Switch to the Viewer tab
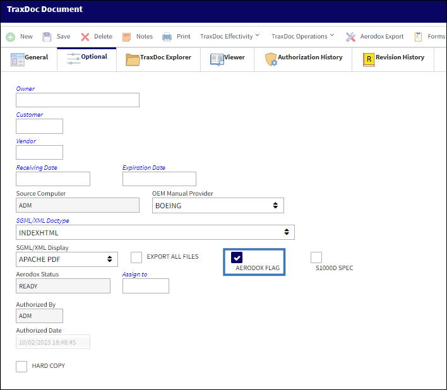Image resolution: width=447 pixels, height=390 pixels. [227, 59]
